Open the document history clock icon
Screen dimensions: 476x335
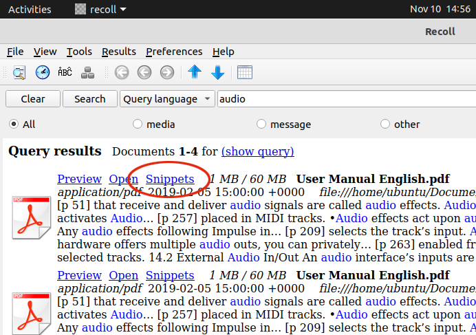(43, 72)
